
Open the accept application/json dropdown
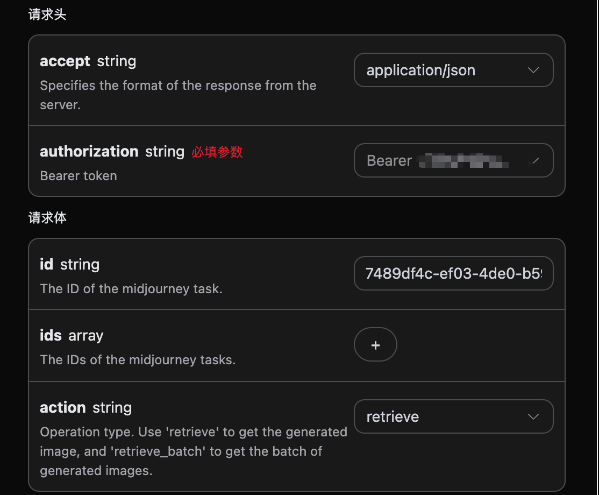[453, 70]
